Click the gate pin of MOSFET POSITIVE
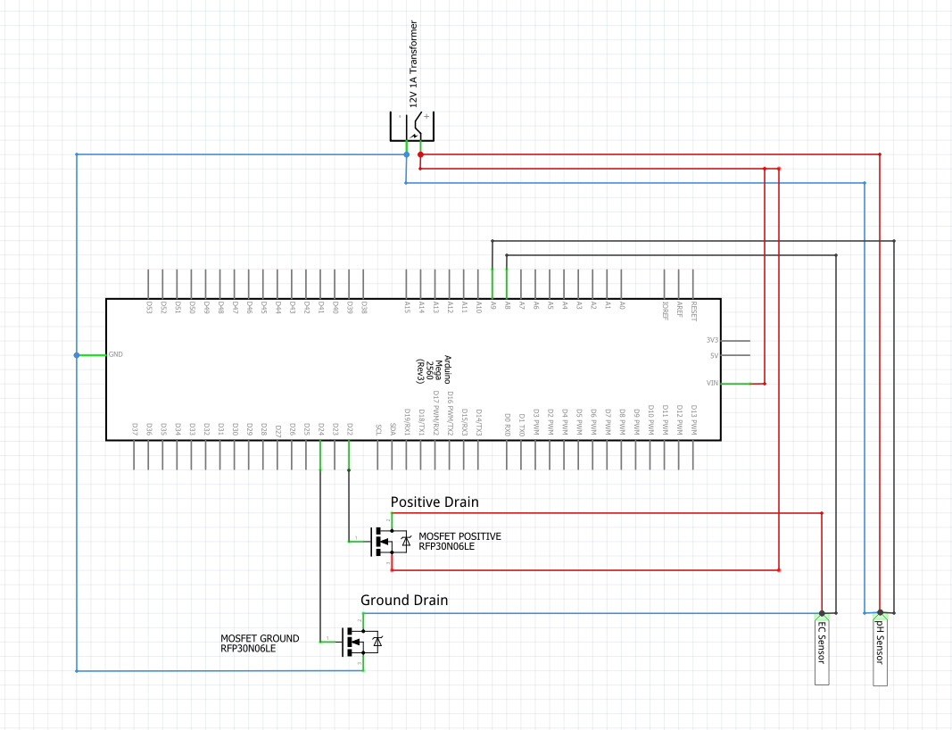Image resolution: width=952 pixels, height=730 pixels. coord(358,541)
